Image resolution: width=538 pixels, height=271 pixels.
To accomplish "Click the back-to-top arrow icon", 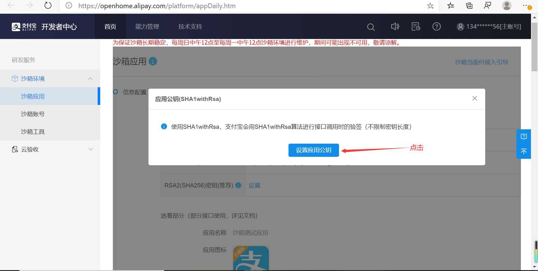I will point(524,151).
